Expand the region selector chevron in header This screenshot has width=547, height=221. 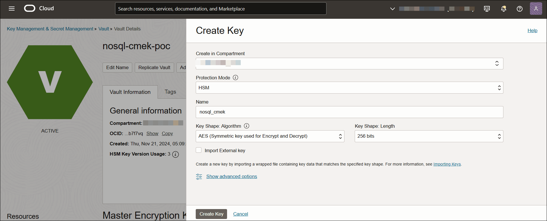(392, 9)
